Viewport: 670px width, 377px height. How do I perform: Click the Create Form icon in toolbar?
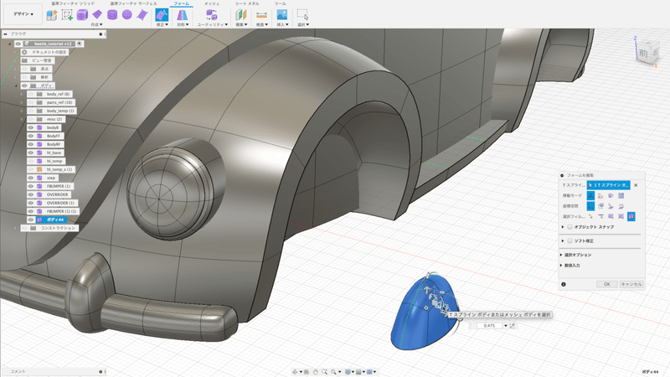(52, 15)
